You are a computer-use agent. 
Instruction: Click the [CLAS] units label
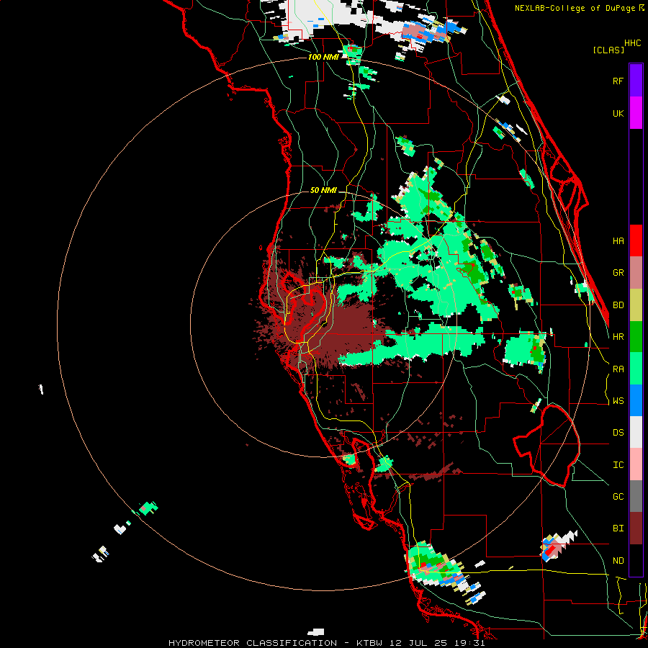pyautogui.click(x=608, y=50)
